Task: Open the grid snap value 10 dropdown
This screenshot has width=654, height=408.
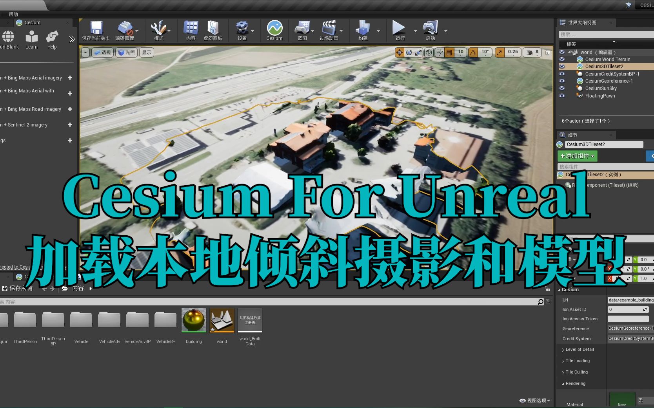Action: (x=461, y=52)
